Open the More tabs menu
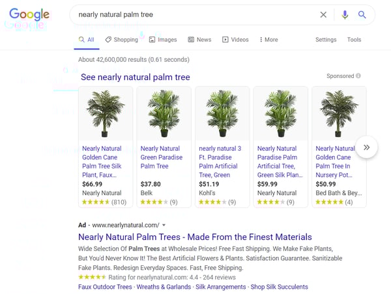 coord(268,40)
